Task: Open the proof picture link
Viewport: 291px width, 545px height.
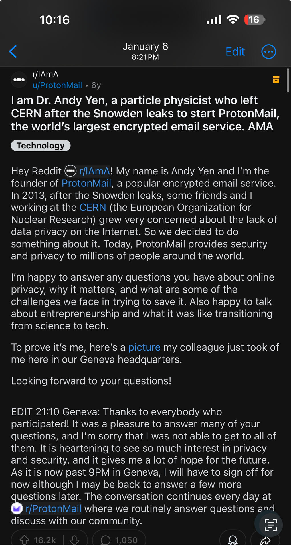Action: 144,347
